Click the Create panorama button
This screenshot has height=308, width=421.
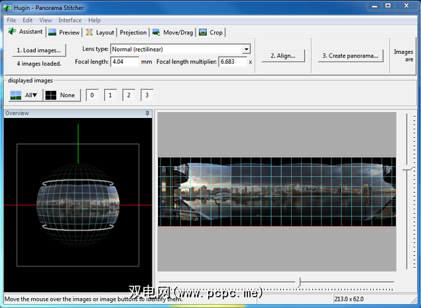[350, 56]
